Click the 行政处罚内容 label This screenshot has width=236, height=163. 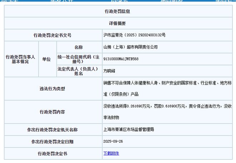(x=52, y=112)
